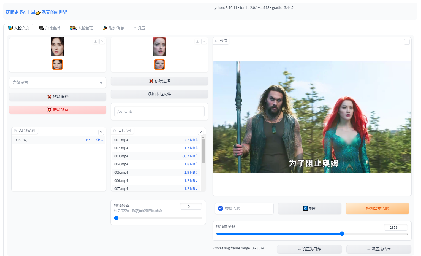Click the 刷新 refresh icon button

pyautogui.click(x=309, y=208)
